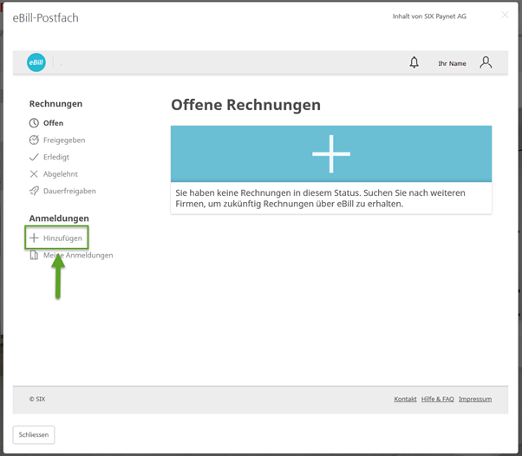Open the Impressum footer link
The width and height of the screenshot is (522, 456).
click(475, 399)
